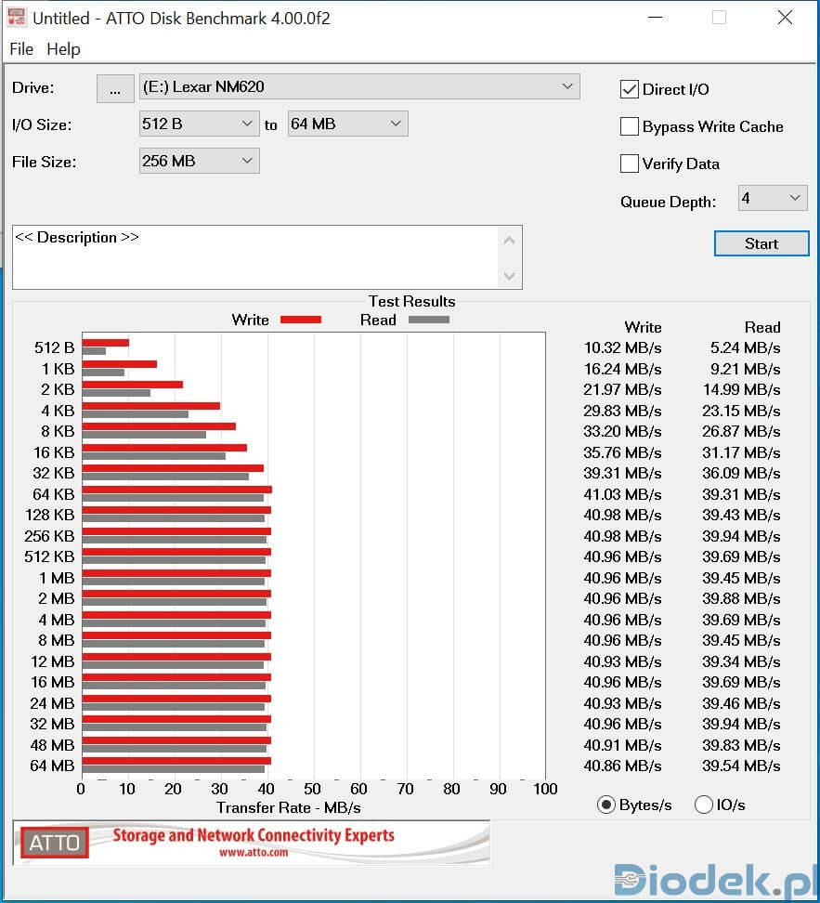Select the Bytes/s radio button

[x=607, y=805]
